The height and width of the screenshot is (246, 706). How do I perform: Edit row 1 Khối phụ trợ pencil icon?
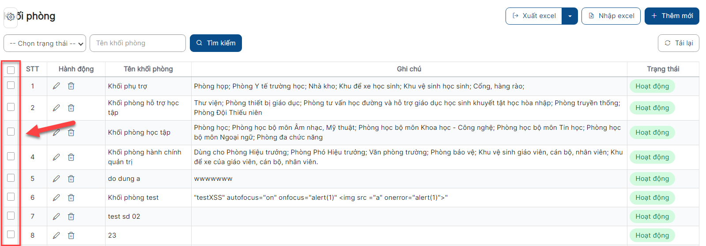(56, 86)
